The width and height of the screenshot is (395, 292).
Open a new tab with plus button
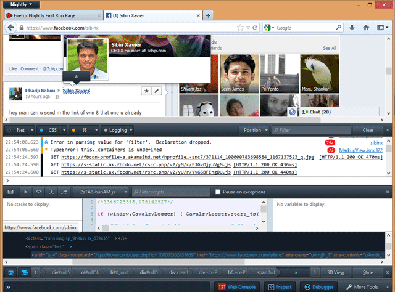coord(208,15)
